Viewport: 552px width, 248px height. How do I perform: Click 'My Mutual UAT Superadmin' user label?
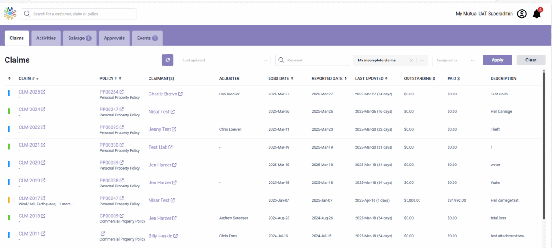(484, 14)
